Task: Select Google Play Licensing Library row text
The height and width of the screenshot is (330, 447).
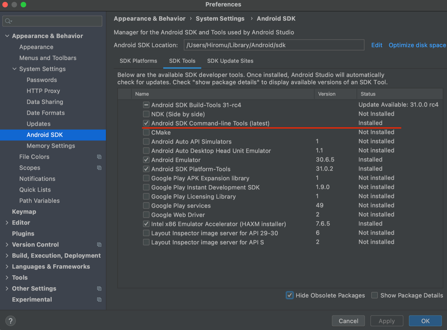Action: [x=193, y=197]
